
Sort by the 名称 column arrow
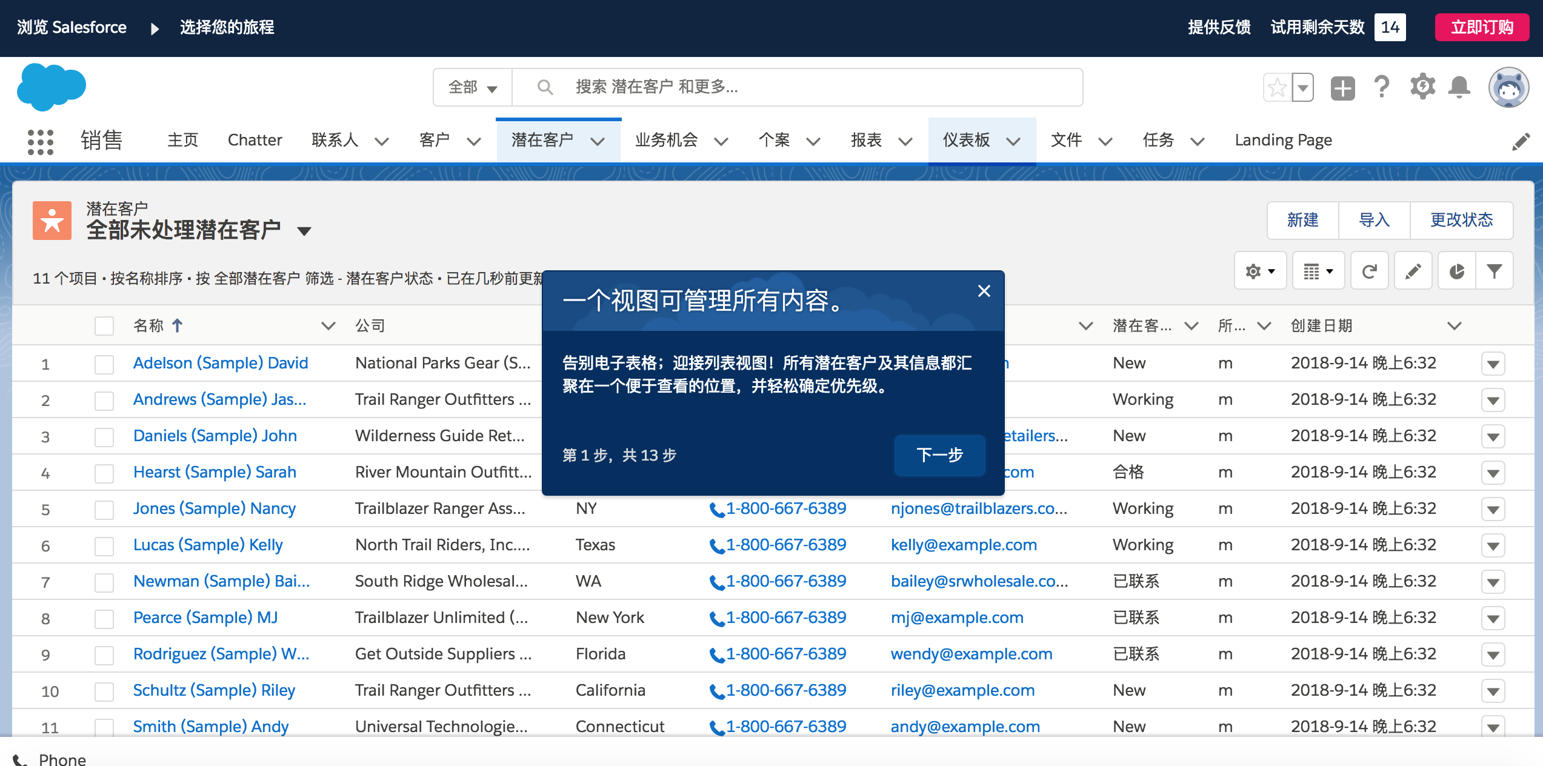[x=177, y=326]
